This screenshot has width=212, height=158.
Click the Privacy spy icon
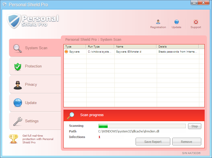pyautogui.click(x=18, y=85)
